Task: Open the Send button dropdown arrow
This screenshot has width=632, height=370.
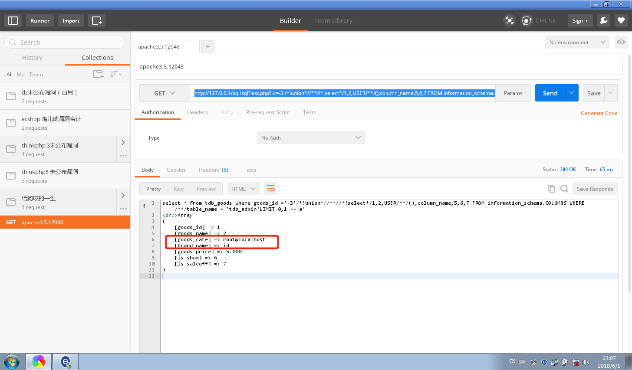Action: click(572, 93)
